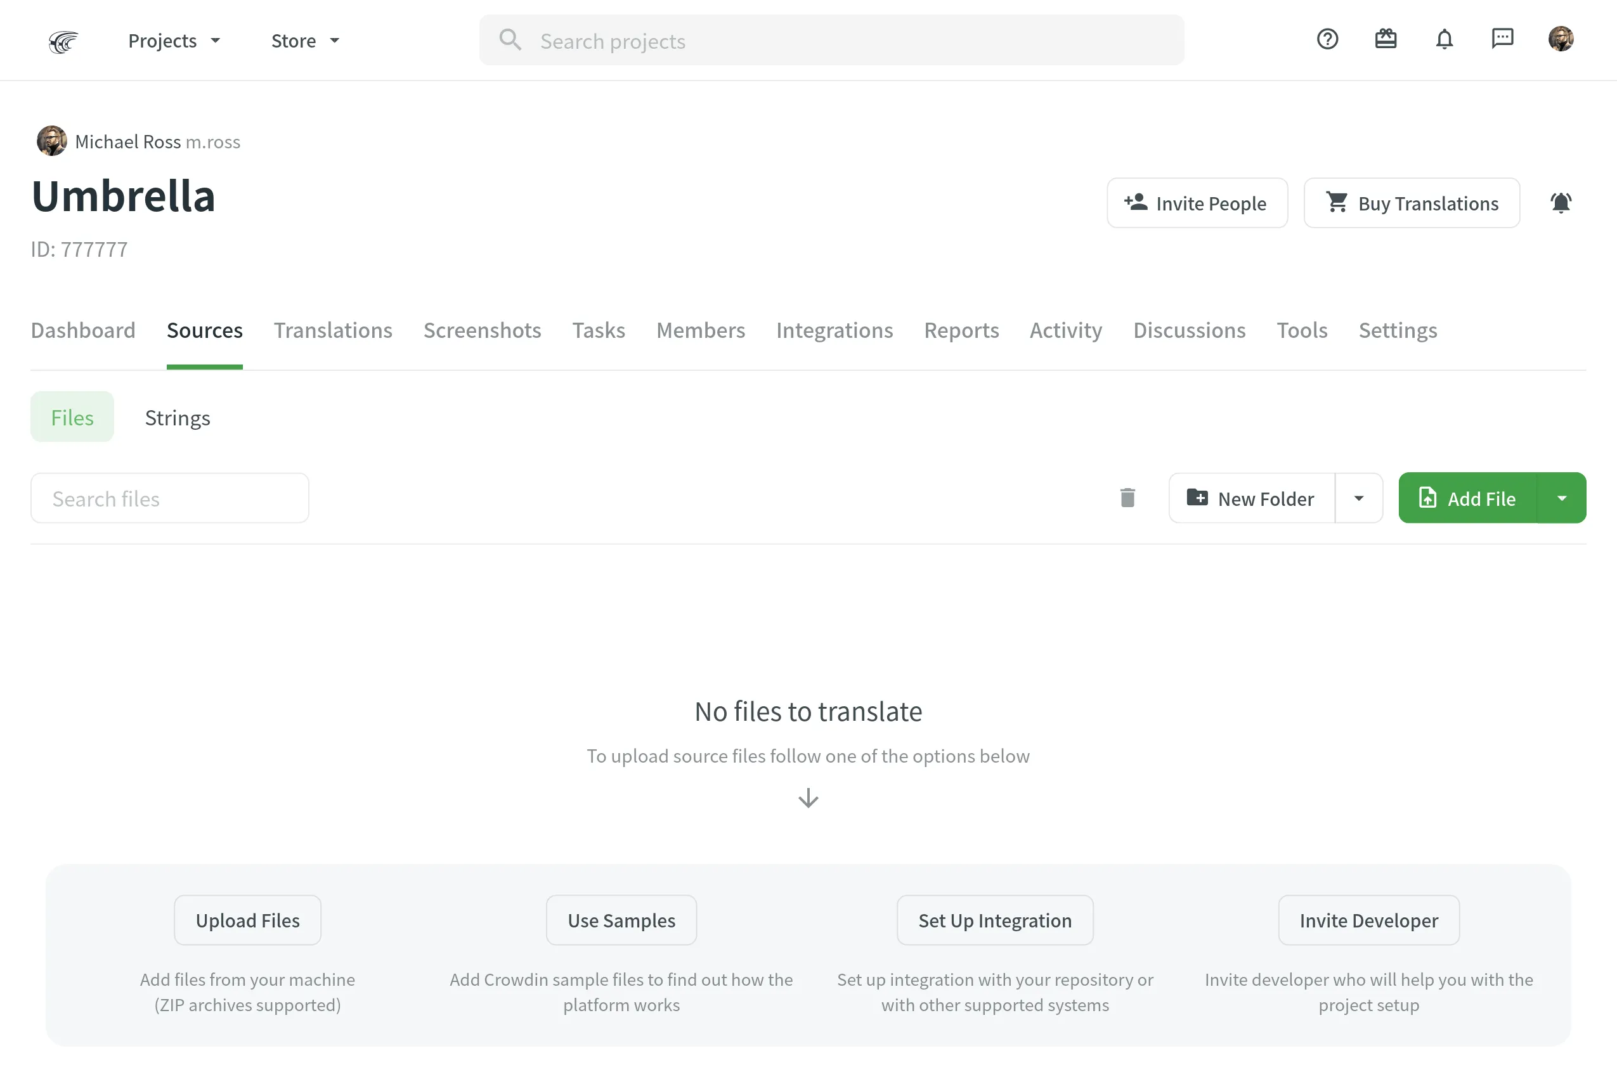The width and height of the screenshot is (1617, 1091).
Task: Click the help question mark icon
Action: (1328, 38)
